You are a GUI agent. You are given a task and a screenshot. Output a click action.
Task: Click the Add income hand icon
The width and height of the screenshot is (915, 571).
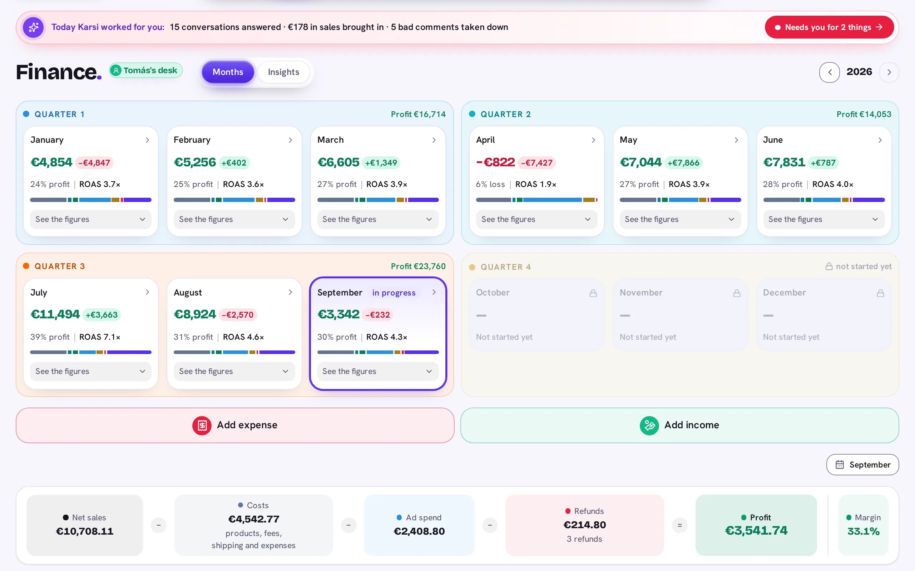[x=649, y=426]
